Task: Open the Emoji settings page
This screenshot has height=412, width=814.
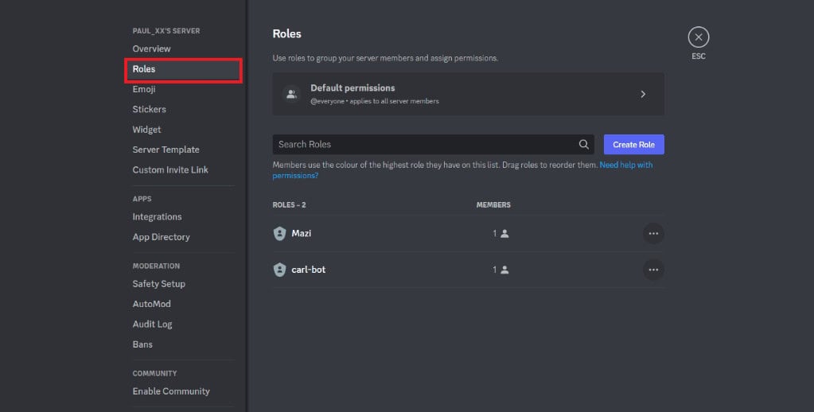Action: coord(144,89)
